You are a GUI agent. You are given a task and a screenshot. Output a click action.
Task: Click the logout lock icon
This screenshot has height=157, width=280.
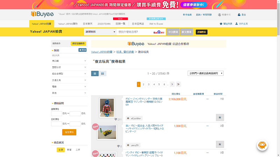pyautogui.click(x=239, y=15)
